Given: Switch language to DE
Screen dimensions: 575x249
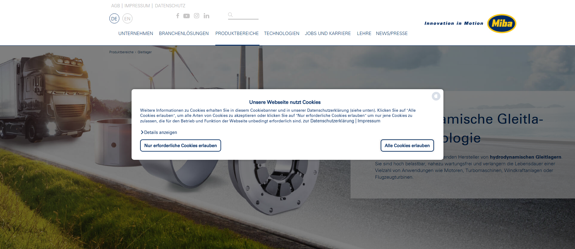Looking at the screenshot, I should click(x=114, y=19).
